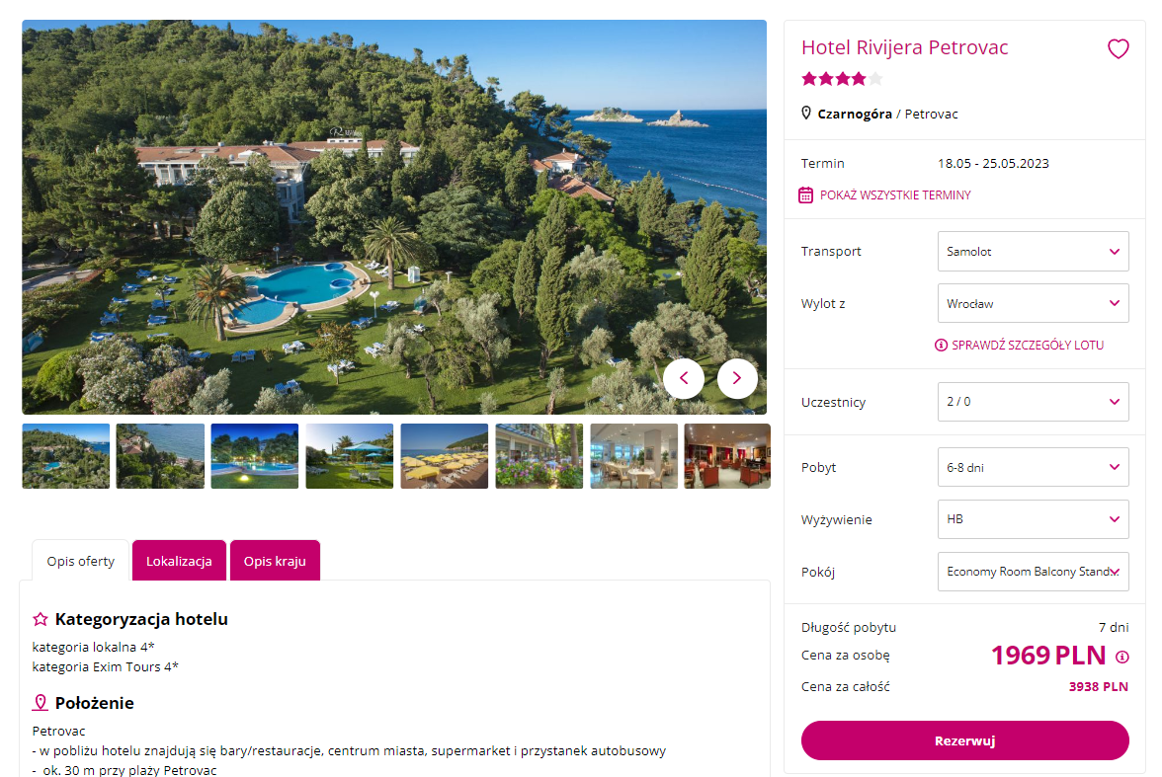1162x777 pixels.
Task: Expand the Wylot z dropdown showing Wrocław
Action: tap(1033, 303)
